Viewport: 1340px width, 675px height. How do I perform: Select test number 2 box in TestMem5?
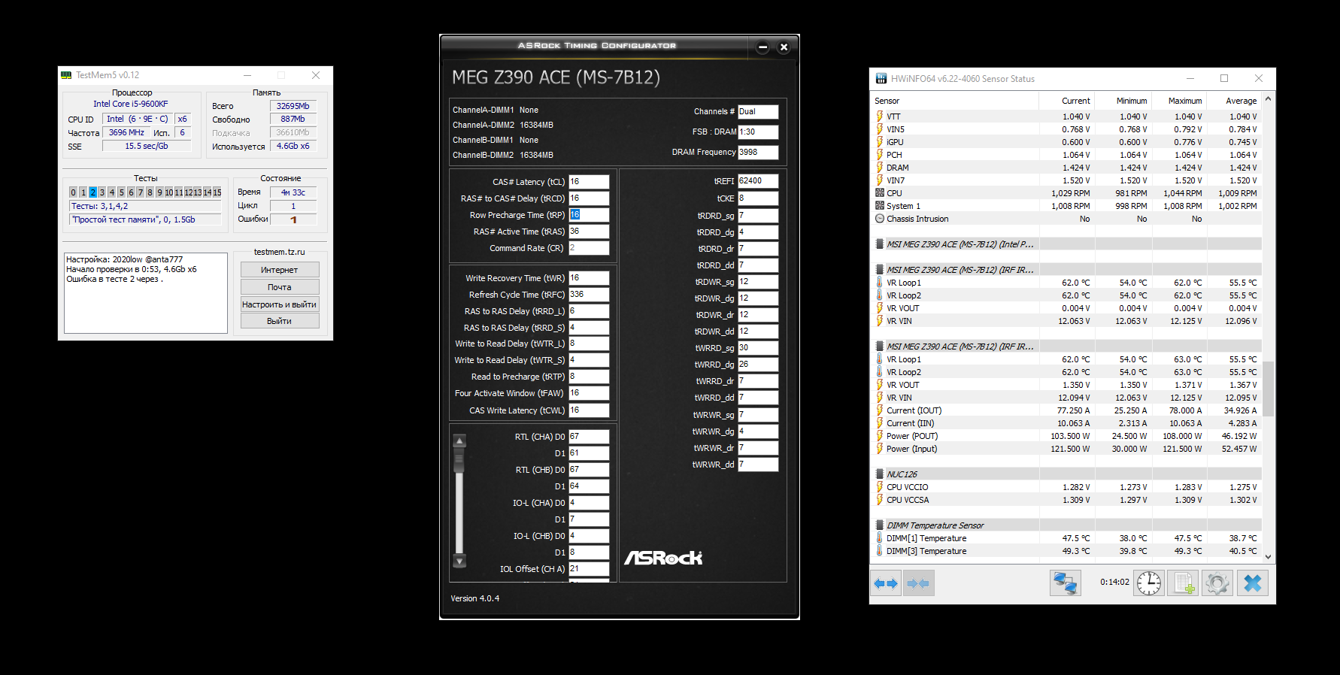[x=92, y=192]
